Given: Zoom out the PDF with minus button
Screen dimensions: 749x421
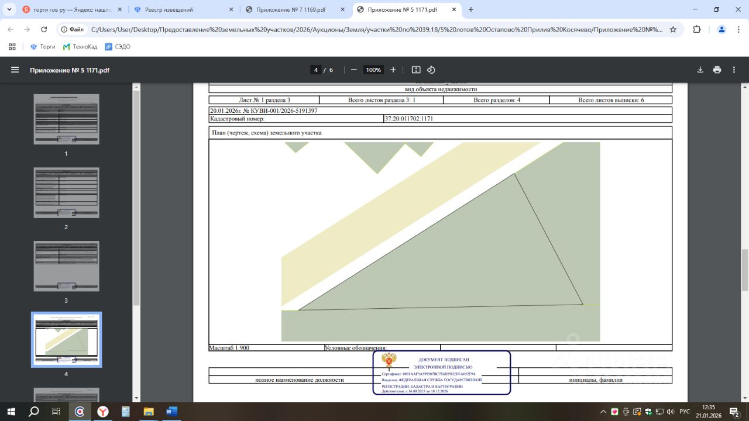Looking at the screenshot, I should [354, 70].
